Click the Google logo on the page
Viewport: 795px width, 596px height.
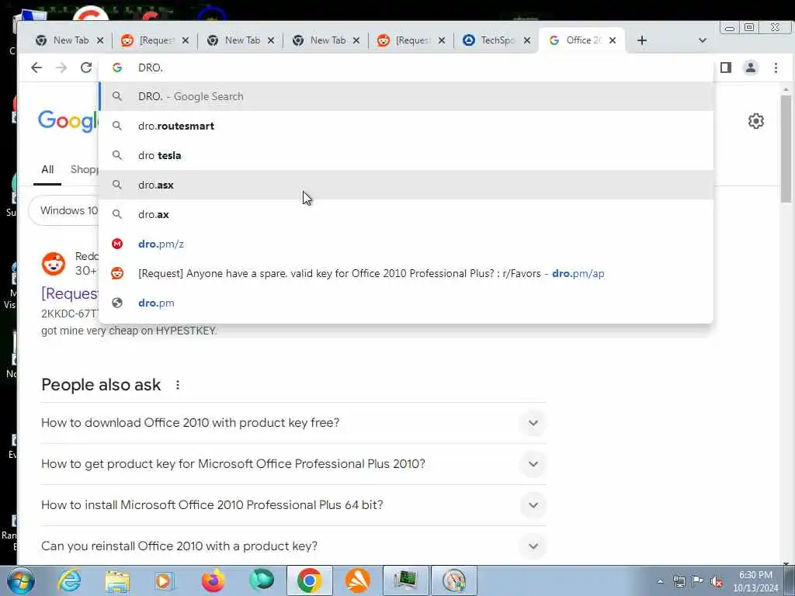68,121
